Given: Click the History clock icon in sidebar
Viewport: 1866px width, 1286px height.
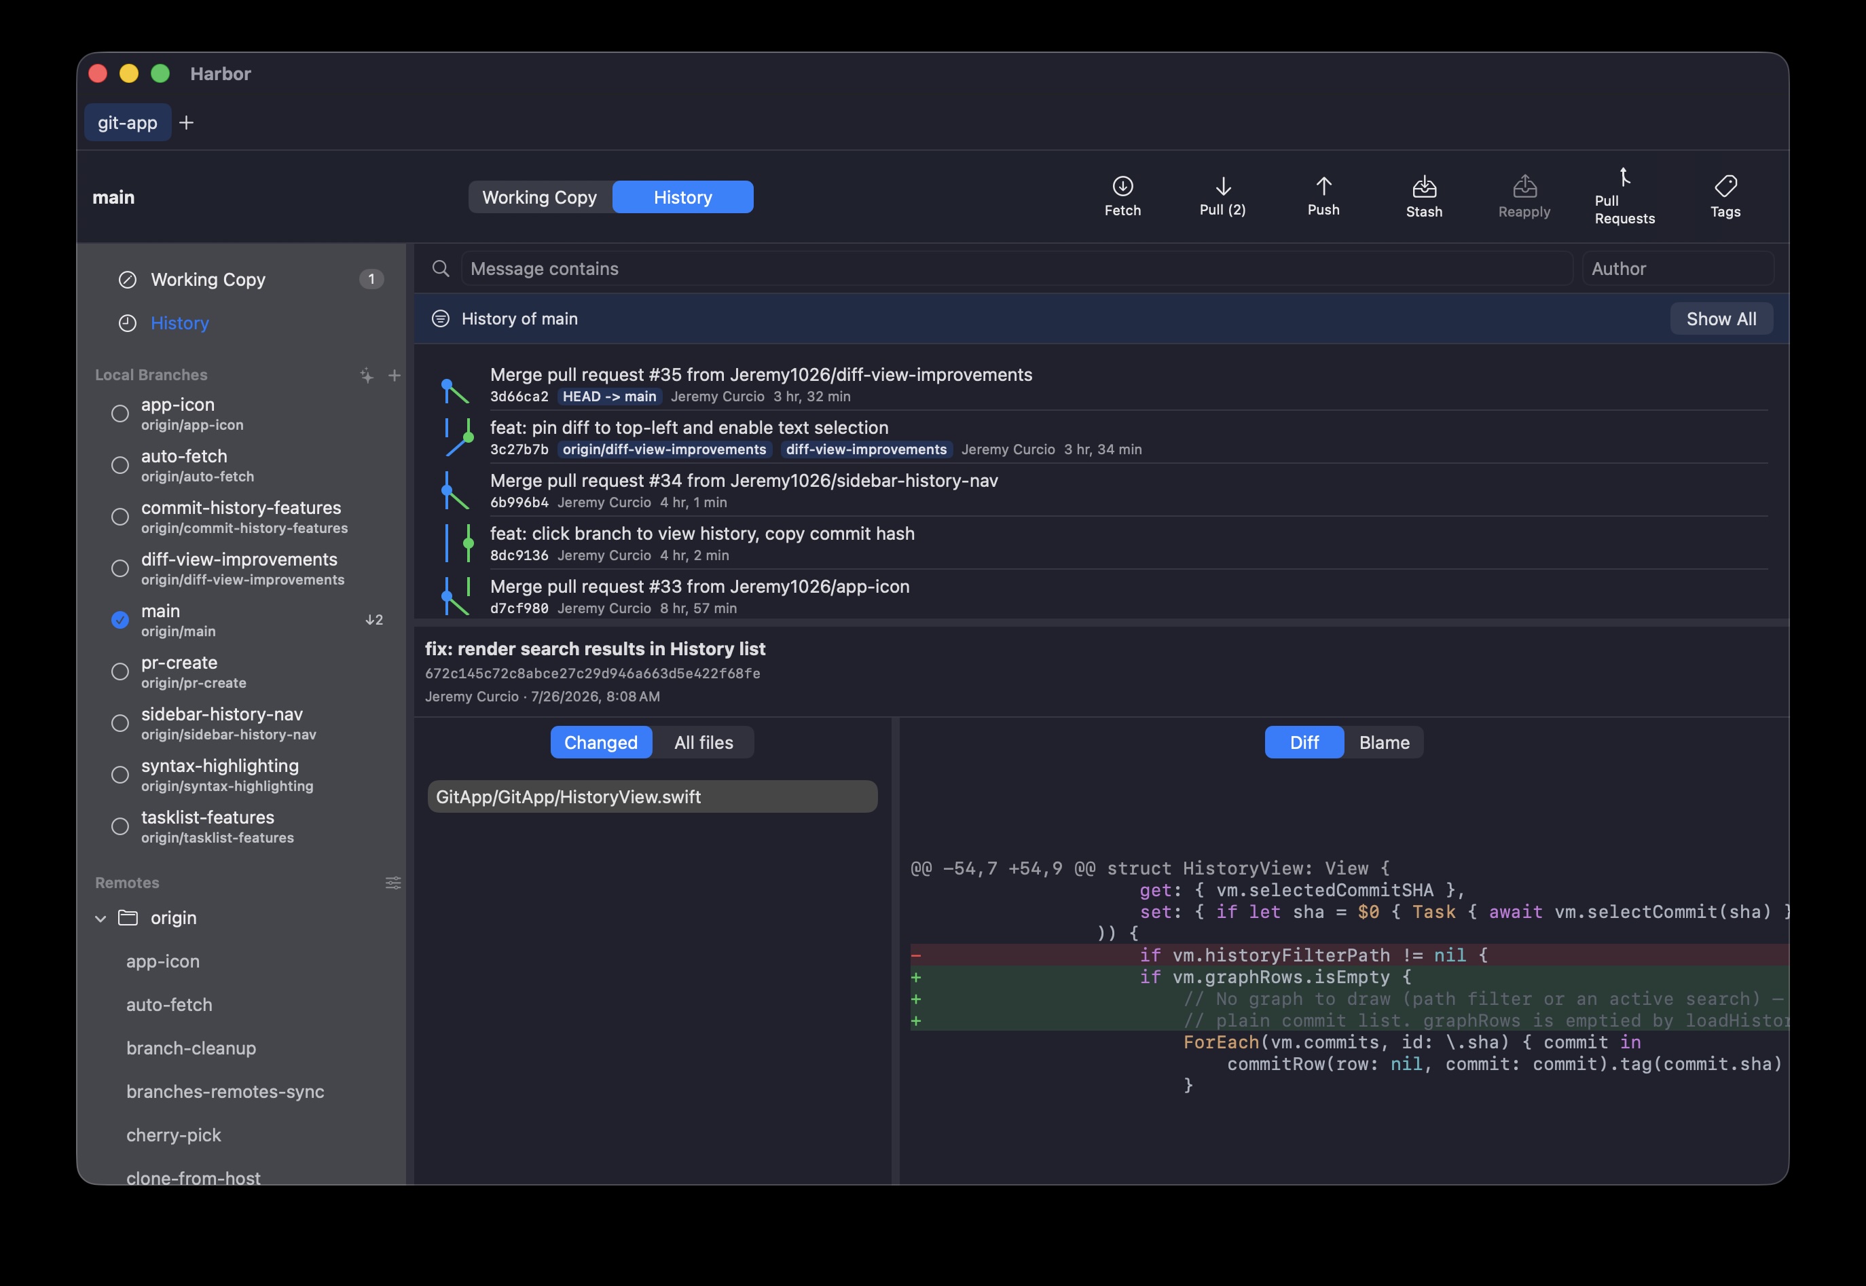Looking at the screenshot, I should point(127,323).
